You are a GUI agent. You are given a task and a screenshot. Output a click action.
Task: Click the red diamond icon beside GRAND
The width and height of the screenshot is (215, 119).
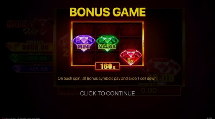(x=13, y=47)
